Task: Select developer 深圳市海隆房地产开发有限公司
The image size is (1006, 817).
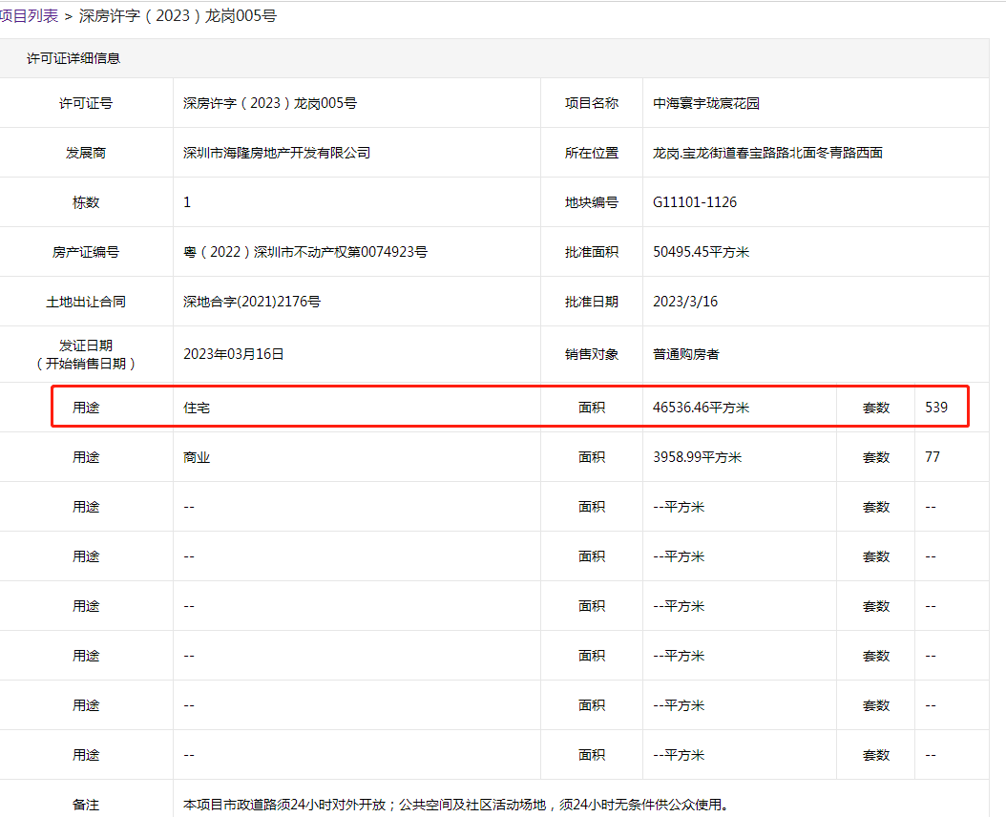Action: click(277, 153)
